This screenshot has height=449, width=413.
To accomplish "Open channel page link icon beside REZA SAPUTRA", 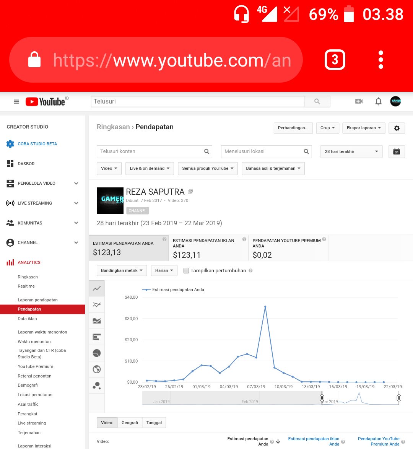I will click(190, 191).
